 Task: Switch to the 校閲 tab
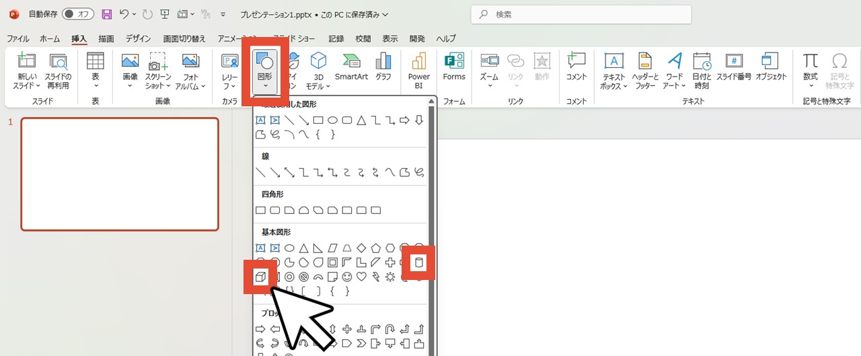pos(363,39)
